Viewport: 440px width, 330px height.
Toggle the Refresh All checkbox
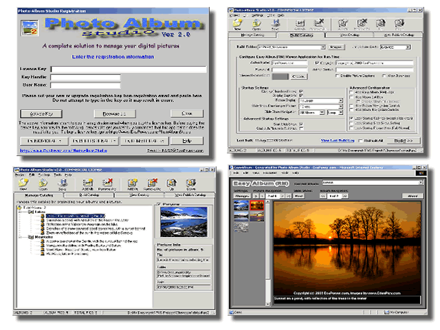tap(361, 140)
